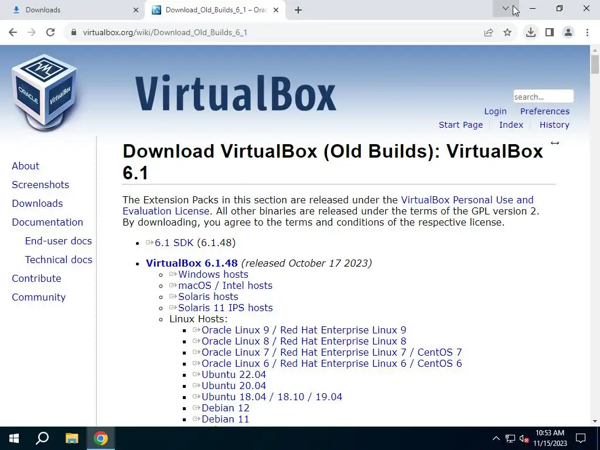The width and height of the screenshot is (600, 450).
Task: Open the Preferences link
Action: point(544,111)
